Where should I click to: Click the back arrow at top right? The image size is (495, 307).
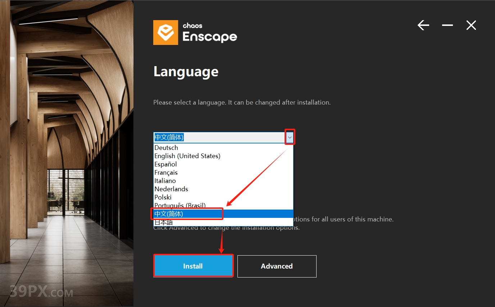(x=423, y=25)
